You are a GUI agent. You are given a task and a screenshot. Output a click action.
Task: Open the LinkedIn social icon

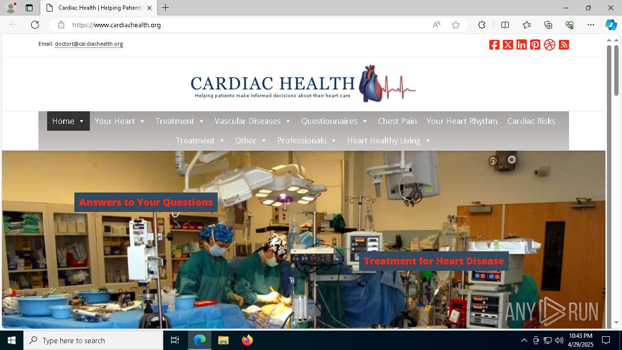pyautogui.click(x=521, y=45)
